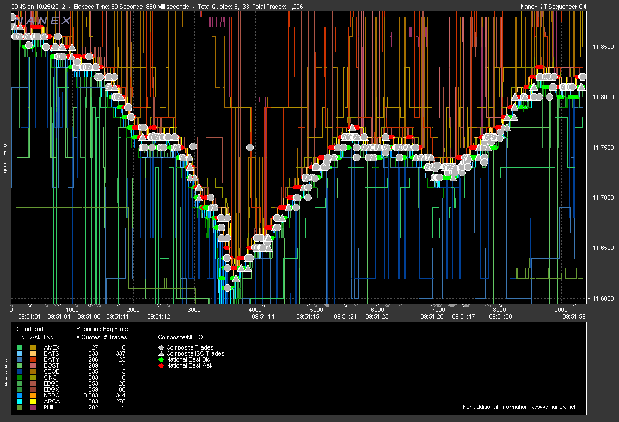Select the CINC ask color swatch
619x422 pixels.
33,377
